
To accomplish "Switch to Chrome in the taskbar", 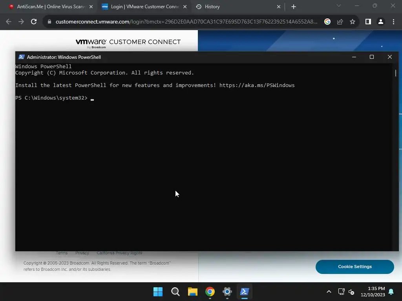I will click(x=210, y=292).
